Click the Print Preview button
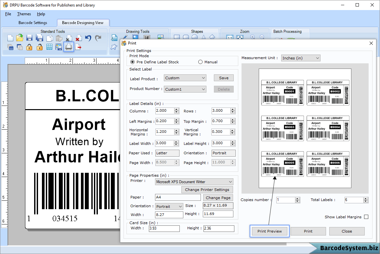380x254 pixels. point(269,231)
